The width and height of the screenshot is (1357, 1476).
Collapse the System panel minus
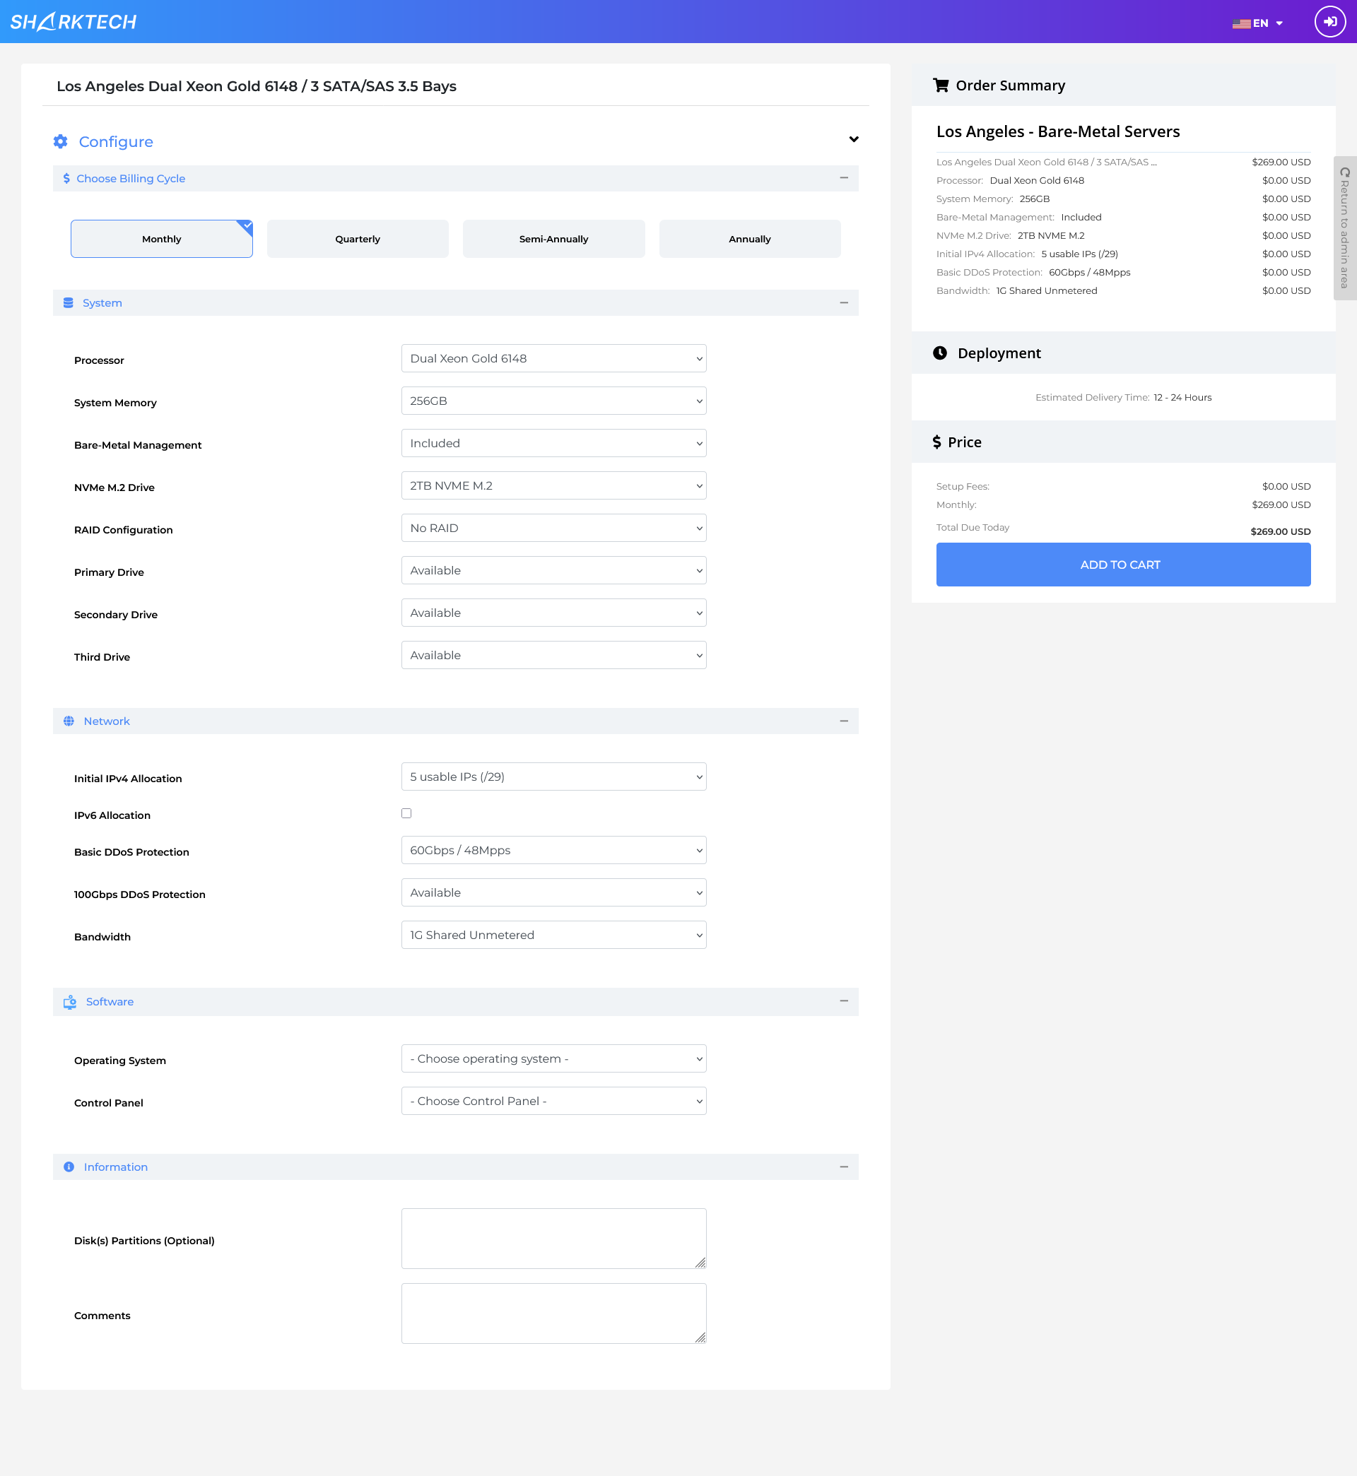[x=844, y=302]
